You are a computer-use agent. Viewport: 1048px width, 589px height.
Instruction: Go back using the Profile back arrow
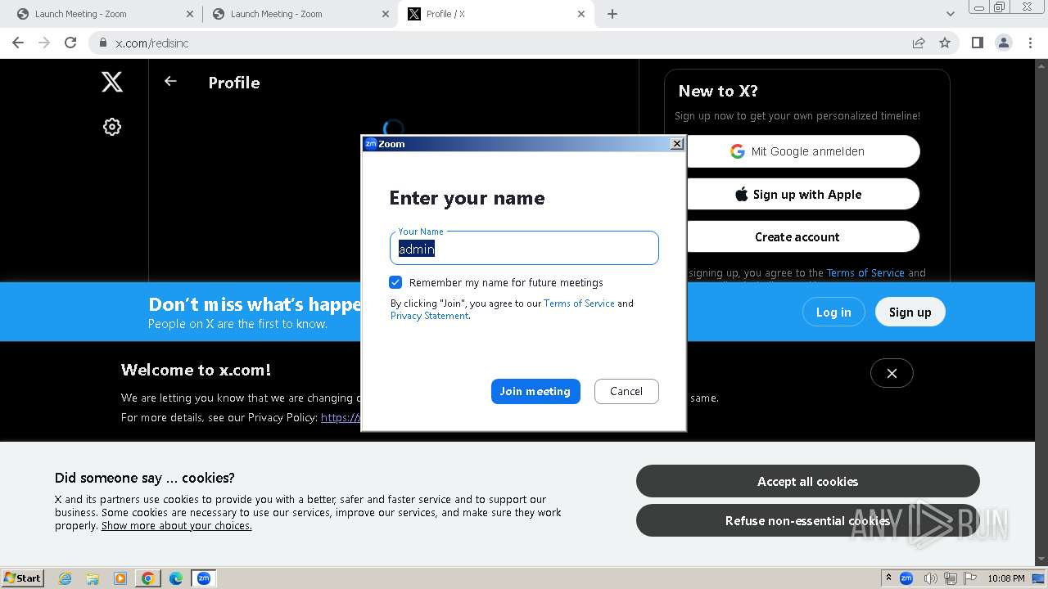click(x=170, y=81)
